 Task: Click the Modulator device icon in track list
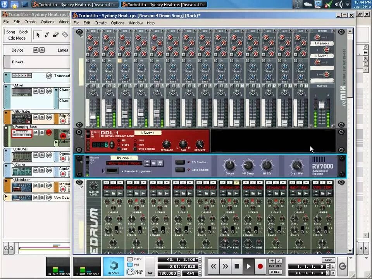(22, 187)
